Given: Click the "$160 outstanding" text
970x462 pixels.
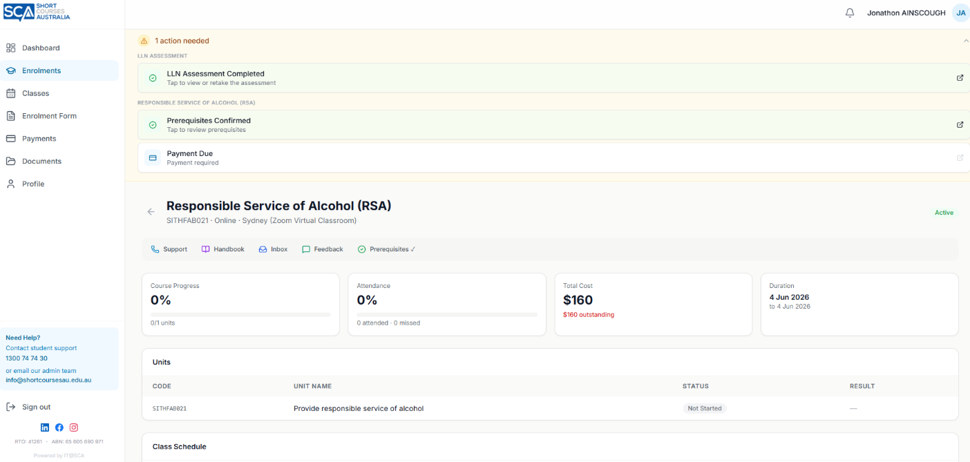Looking at the screenshot, I should coord(589,315).
